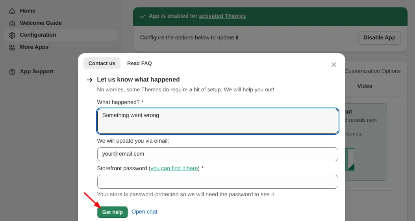Click the Customization Options heading

coord(372,71)
